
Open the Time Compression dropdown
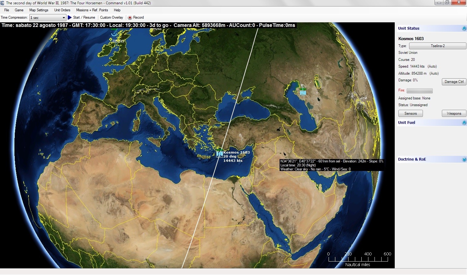pos(48,18)
